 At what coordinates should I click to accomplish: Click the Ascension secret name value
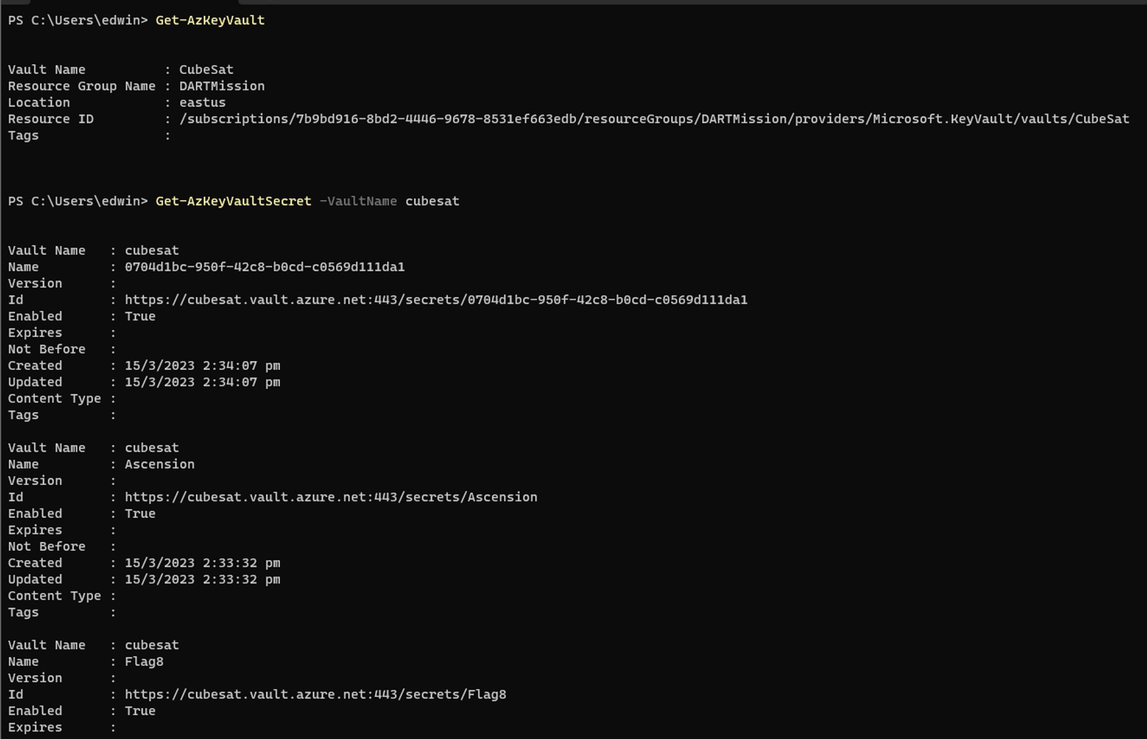coord(159,464)
